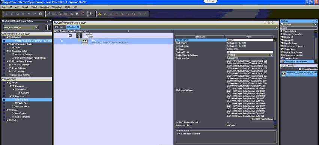Click the build hammer toolbar icon

click(54, 14)
